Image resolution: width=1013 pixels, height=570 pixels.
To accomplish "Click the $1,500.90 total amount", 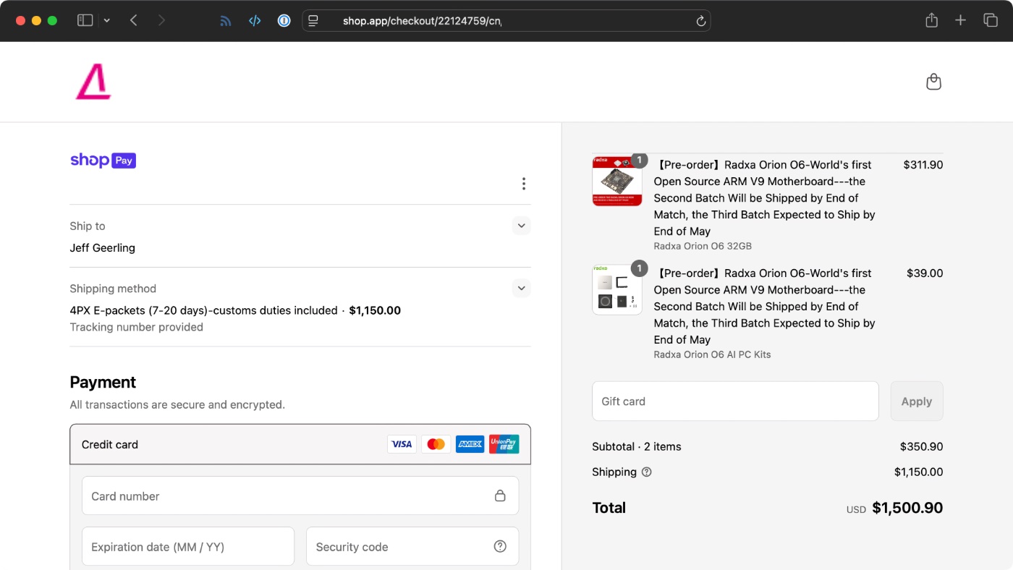I will [907, 508].
